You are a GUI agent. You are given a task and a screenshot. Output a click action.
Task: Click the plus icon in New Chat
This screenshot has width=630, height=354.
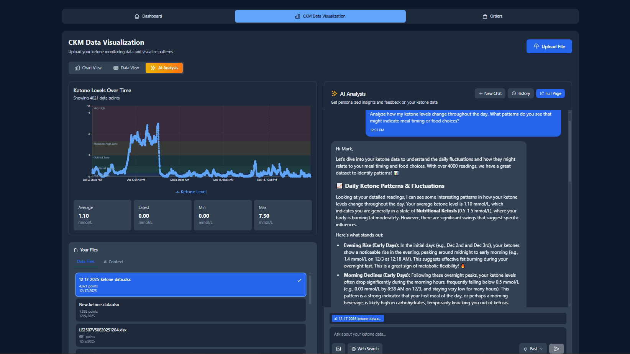[x=481, y=93]
